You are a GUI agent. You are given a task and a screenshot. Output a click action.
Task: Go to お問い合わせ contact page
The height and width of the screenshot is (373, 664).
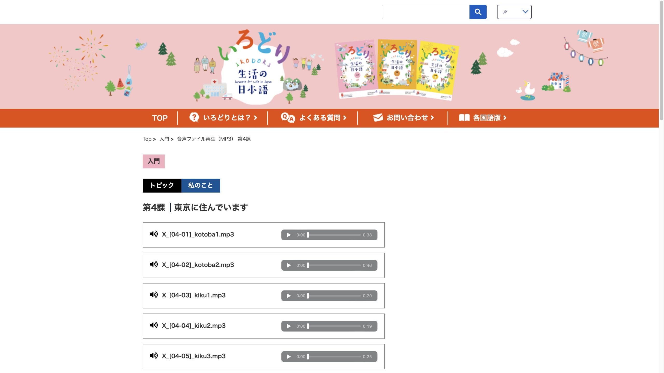pyautogui.click(x=403, y=118)
